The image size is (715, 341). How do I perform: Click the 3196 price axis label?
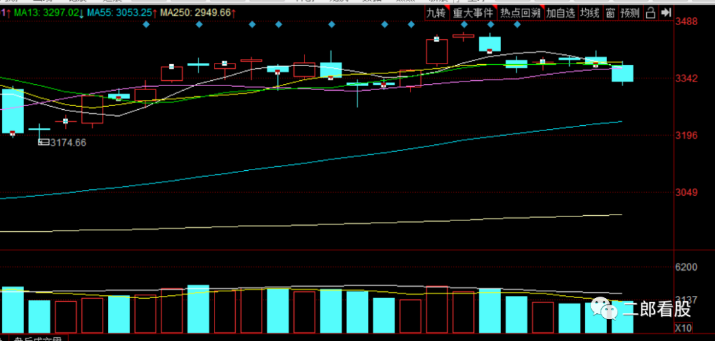pyautogui.click(x=687, y=135)
